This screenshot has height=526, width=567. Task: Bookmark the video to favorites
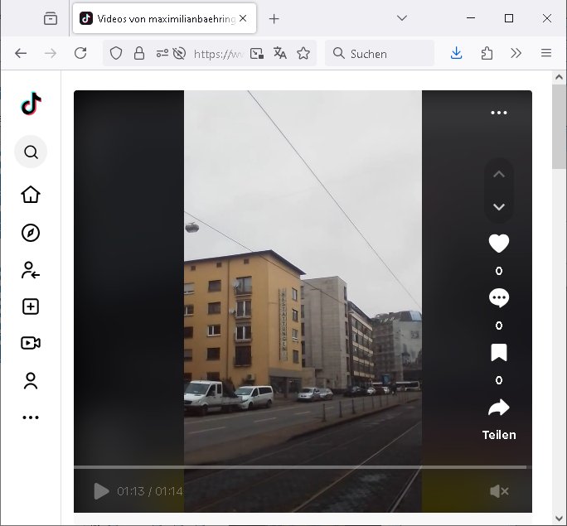click(498, 354)
